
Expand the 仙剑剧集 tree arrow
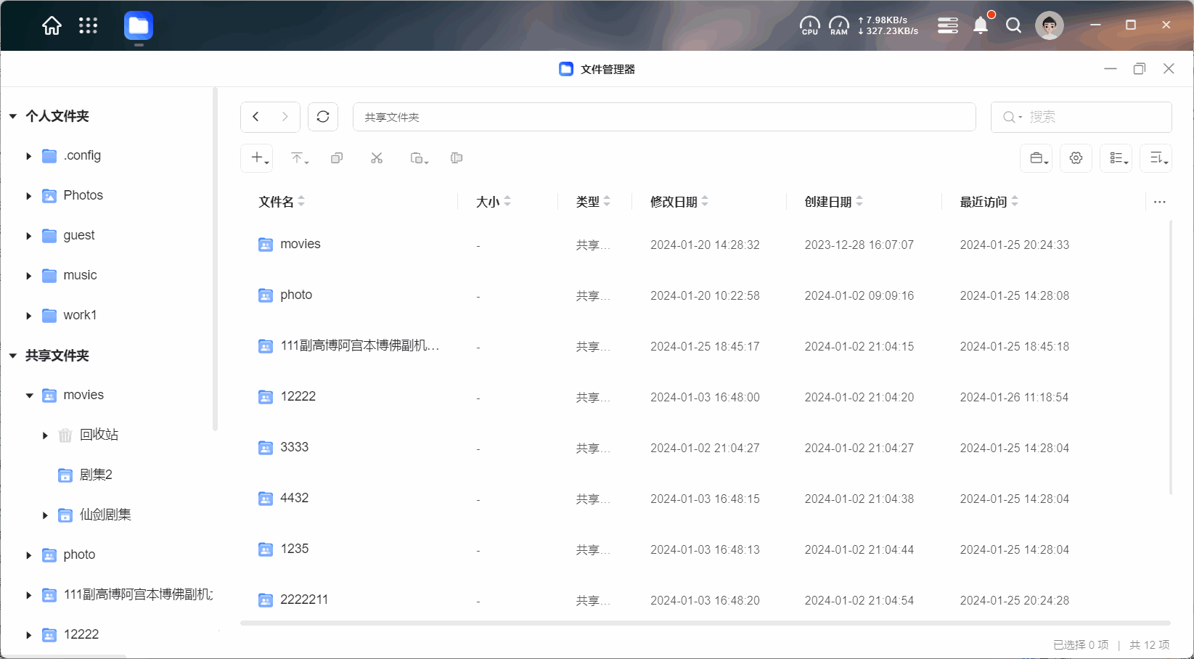(45, 515)
